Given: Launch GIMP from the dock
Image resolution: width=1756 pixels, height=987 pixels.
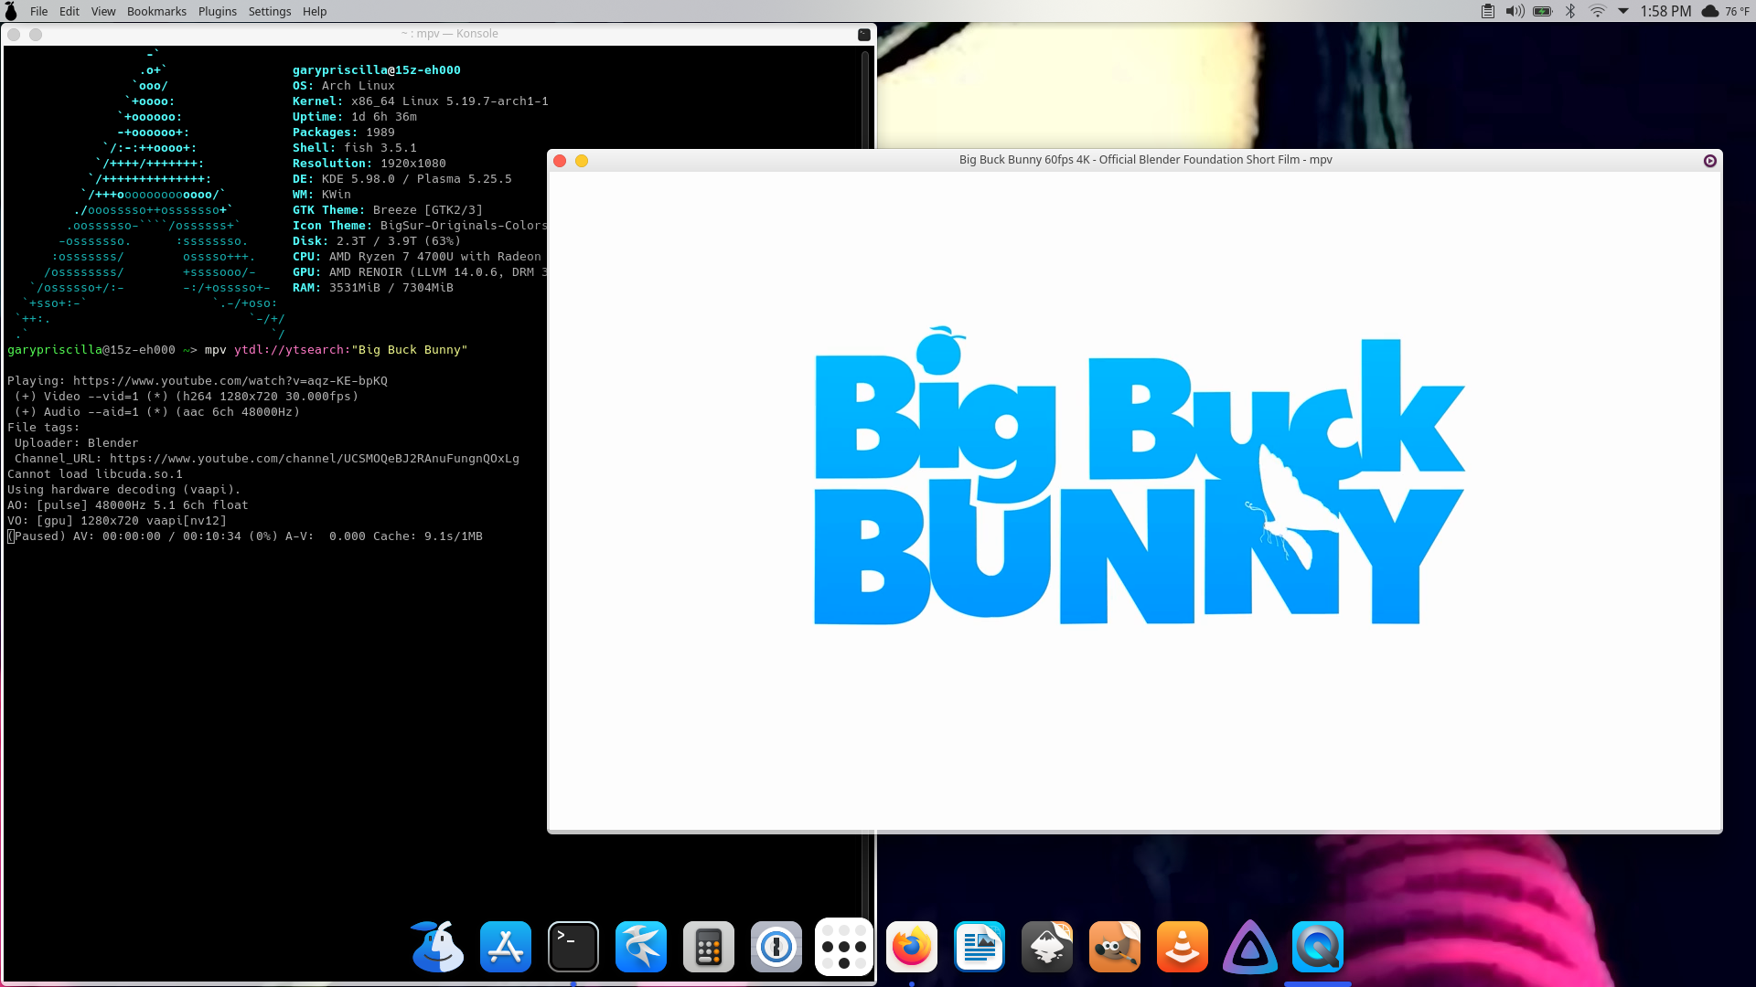Looking at the screenshot, I should [1115, 947].
